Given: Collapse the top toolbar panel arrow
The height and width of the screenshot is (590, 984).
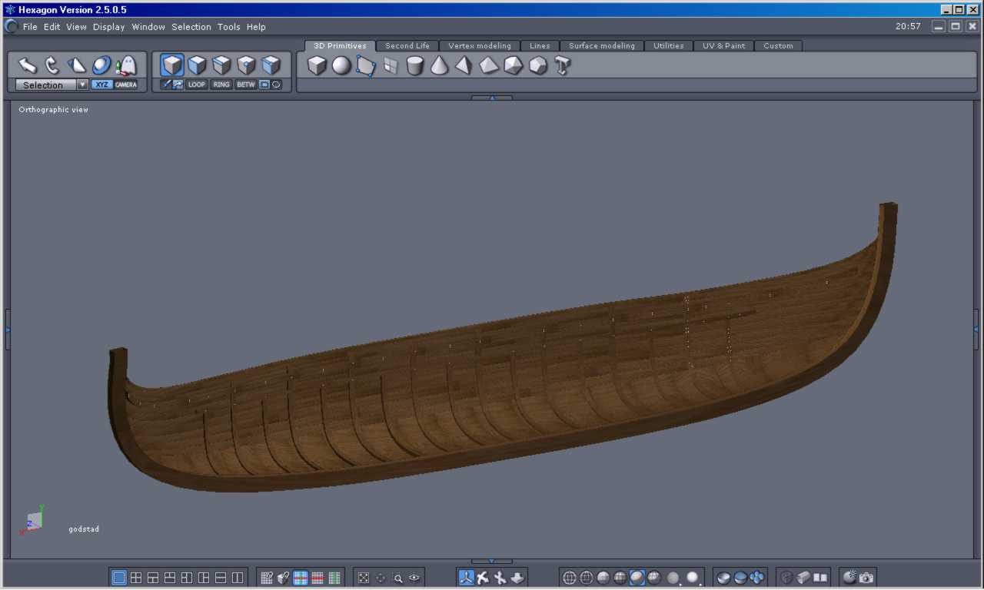Looking at the screenshot, I should click(x=492, y=98).
